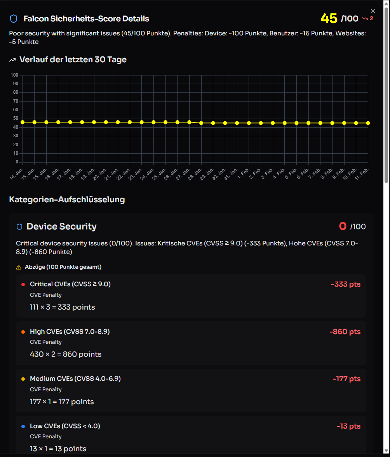Screen dimensions: 390x457
Task: Click the Device Security shield icon
Action: tap(19, 227)
